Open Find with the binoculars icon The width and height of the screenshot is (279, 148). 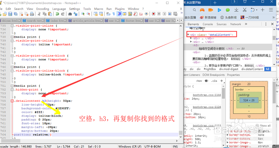70,14
